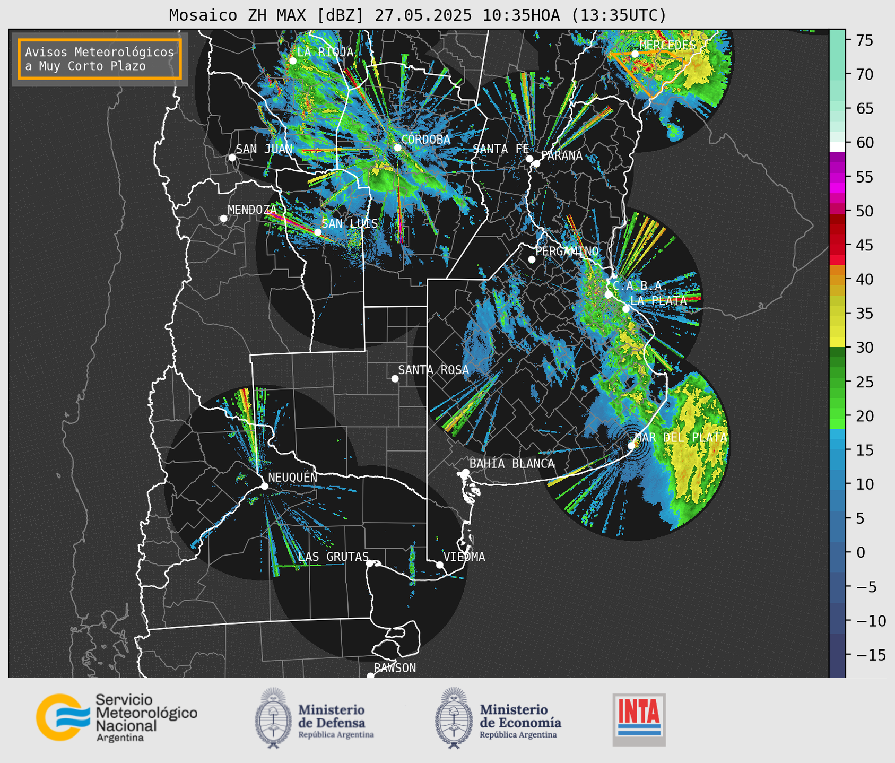The image size is (895, 763).
Task: Click the SAN JUAN city marker dot
Action: (x=232, y=158)
